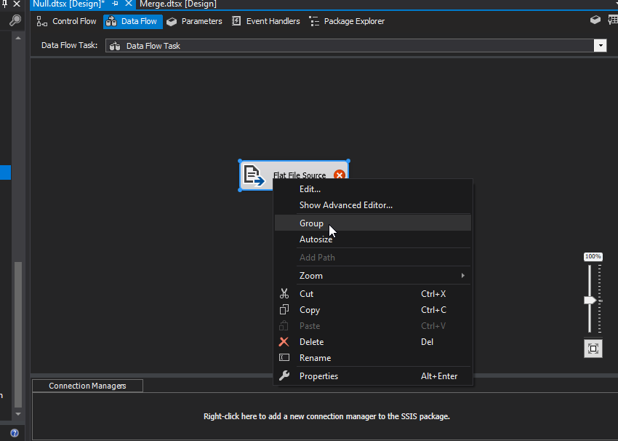The width and height of the screenshot is (618, 441).
Task: Click the help icon at bottom left
Action: tap(14, 432)
